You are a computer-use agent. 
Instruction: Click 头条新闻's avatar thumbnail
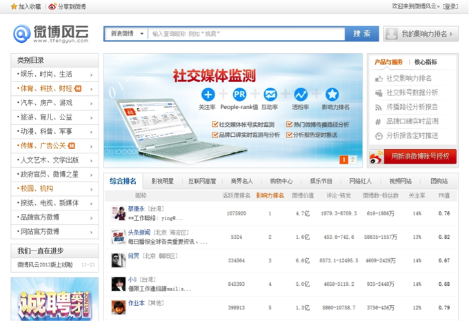click(x=119, y=237)
